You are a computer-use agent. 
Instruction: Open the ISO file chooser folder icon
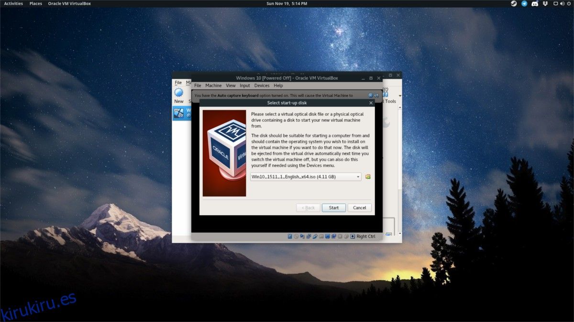click(x=367, y=177)
